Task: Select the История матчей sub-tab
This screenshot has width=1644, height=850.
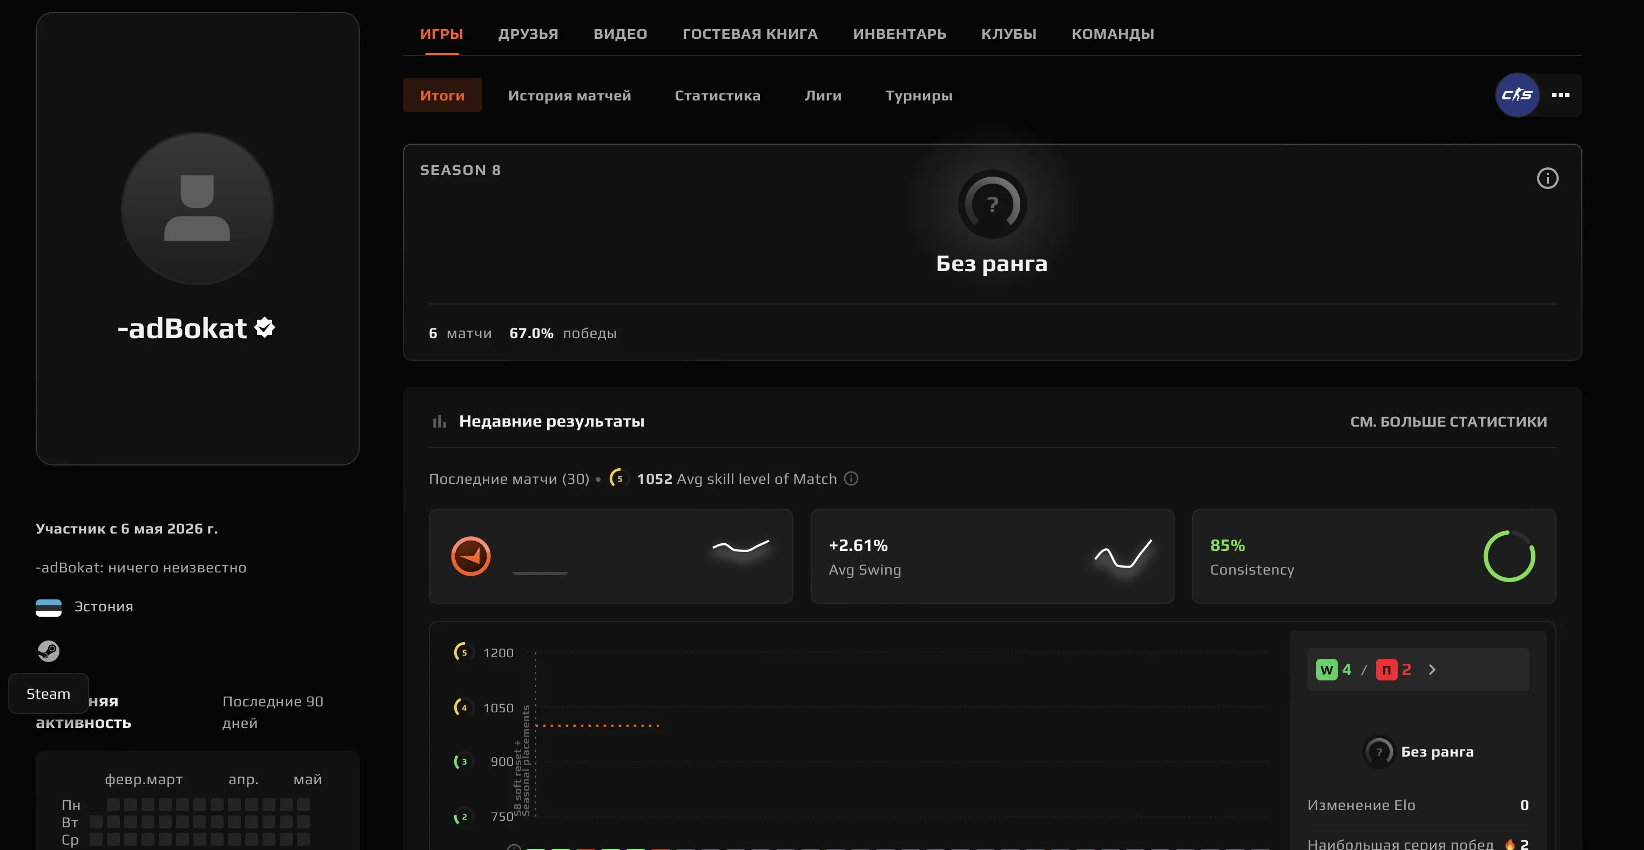Action: click(x=569, y=95)
